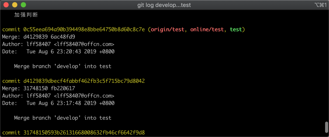The height and width of the screenshot is (137, 329).
Task: Click the green 'test' branch label
Action: tap(236, 30)
